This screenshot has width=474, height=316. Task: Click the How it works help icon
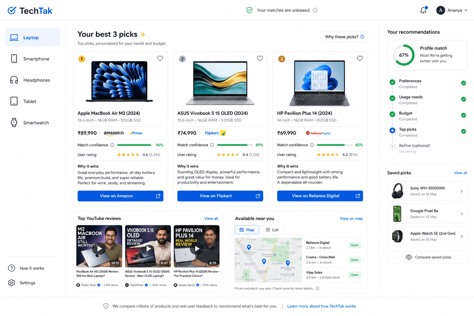[x=12, y=268]
